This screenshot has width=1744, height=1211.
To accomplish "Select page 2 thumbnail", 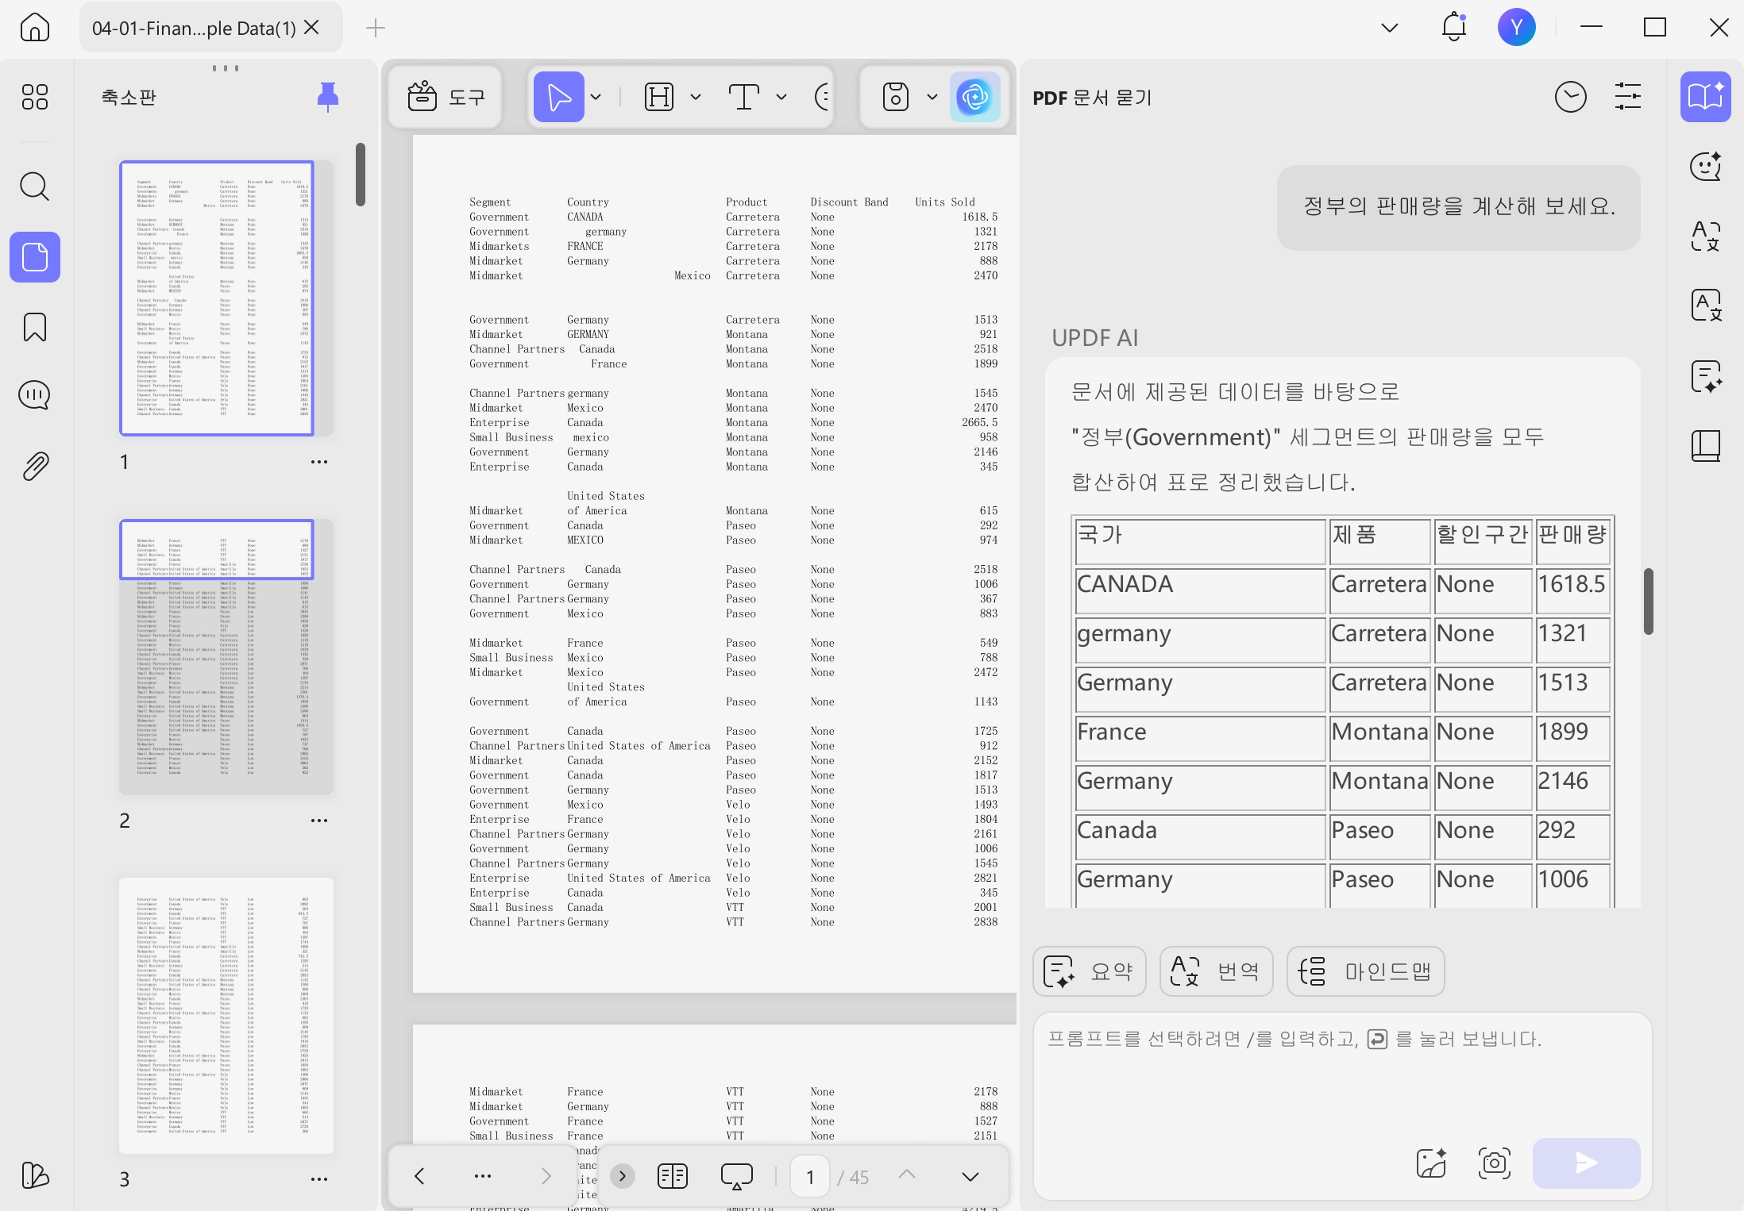I will (226, 657).
